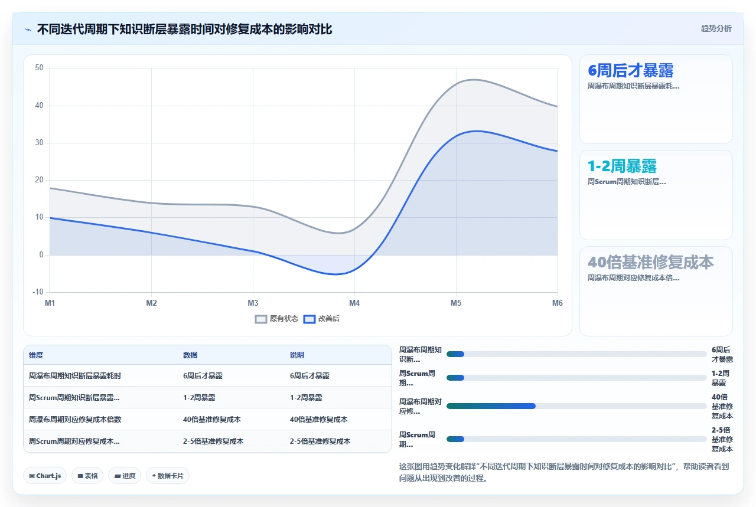The width and height of the screenshot is (756, 507).
Task: Select row 周Scrum周期知识断层暴露…
Action: click(207, 397)
